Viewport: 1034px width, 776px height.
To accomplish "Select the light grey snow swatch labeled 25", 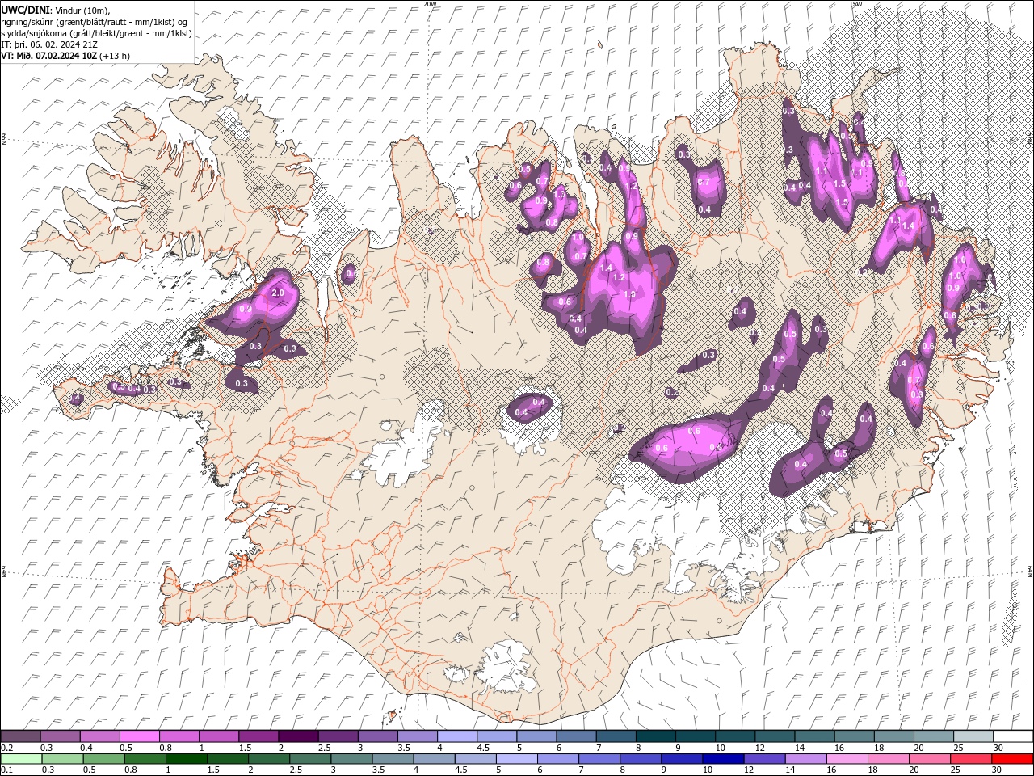I will pos(973,736).
